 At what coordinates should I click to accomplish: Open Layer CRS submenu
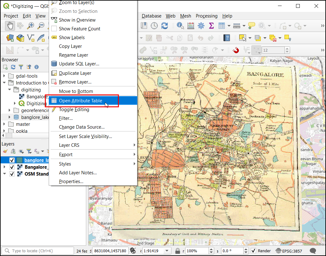click(x=93, y=145)
